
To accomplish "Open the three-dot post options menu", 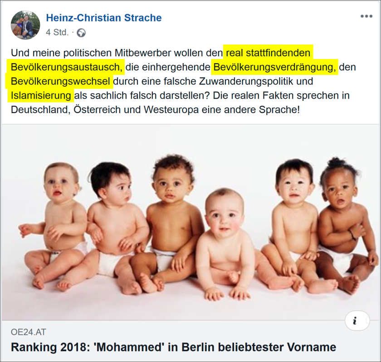I will (x=366, y=16).
